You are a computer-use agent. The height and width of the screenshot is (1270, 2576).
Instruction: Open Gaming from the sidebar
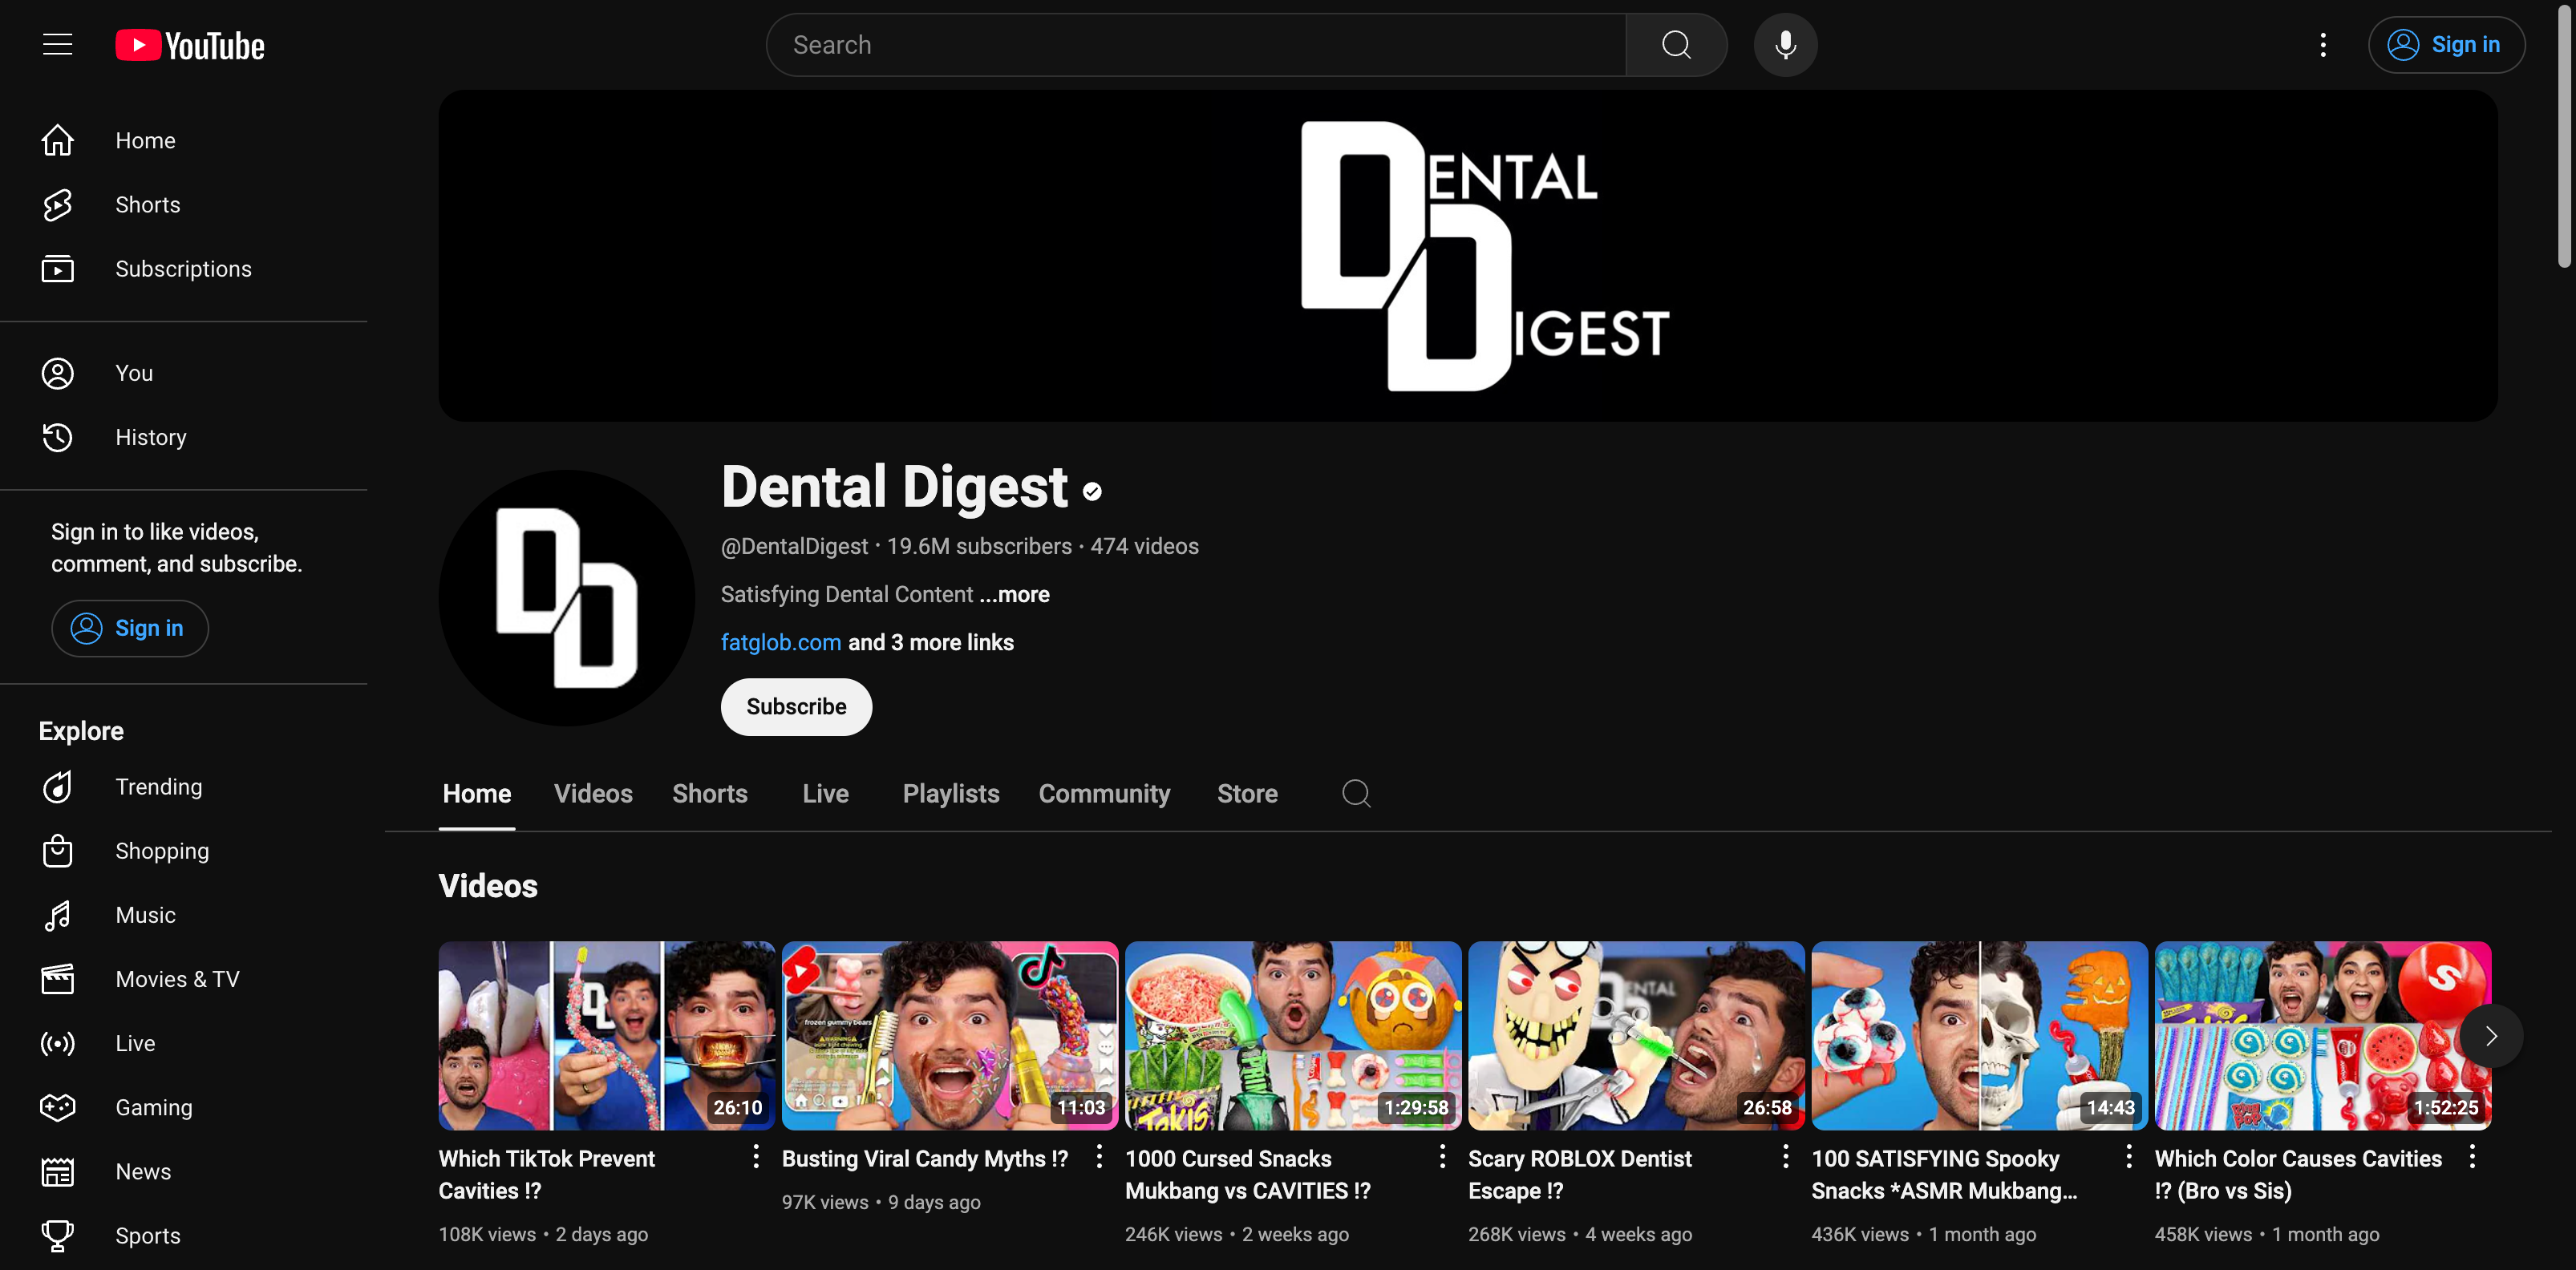coord(153,1107)
